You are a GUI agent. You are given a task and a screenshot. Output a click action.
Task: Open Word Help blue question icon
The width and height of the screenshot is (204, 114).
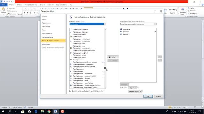point(203,5)
